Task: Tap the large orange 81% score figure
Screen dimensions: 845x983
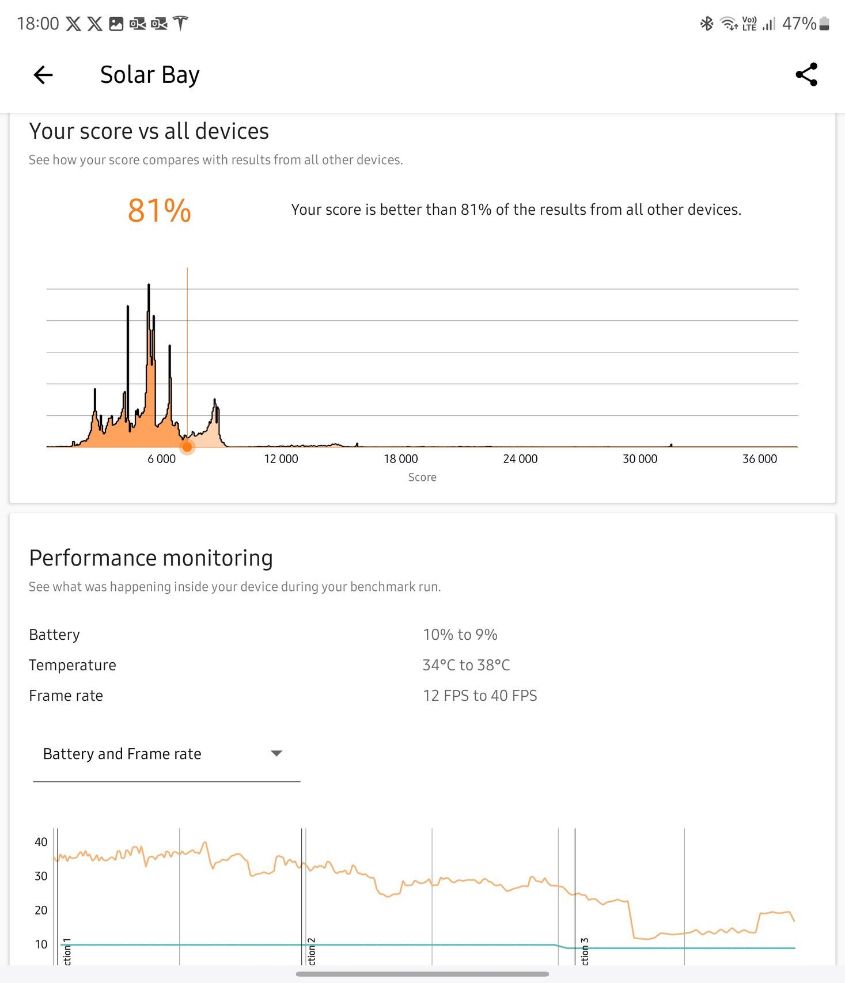Action: coord(160,210)
